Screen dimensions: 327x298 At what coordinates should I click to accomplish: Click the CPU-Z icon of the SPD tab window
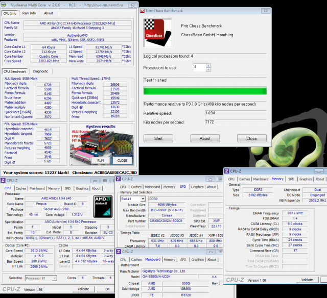118,179
